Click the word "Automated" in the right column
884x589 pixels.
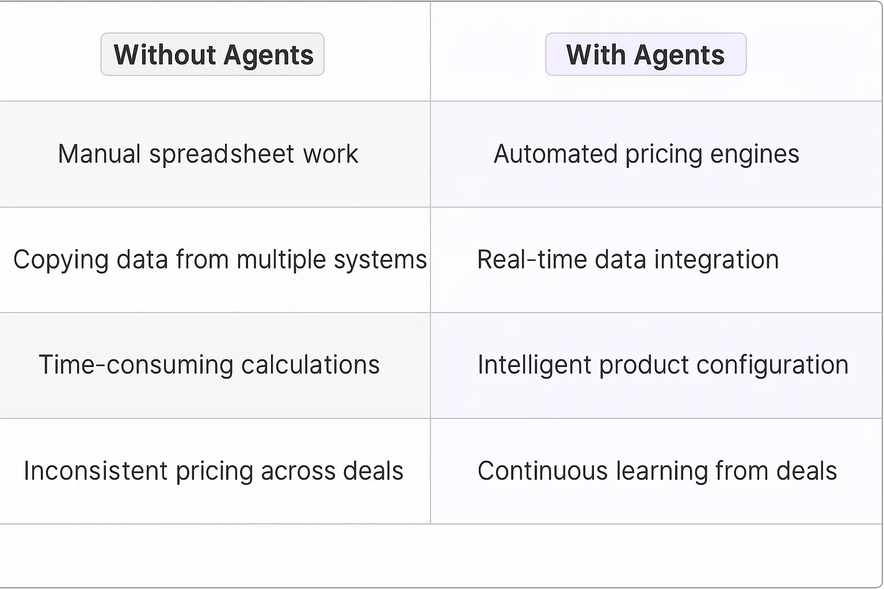point(555,154)
